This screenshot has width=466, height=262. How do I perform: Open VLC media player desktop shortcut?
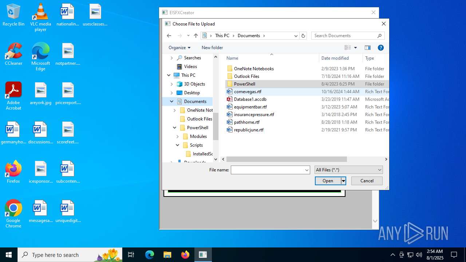[x=40, y=17]
